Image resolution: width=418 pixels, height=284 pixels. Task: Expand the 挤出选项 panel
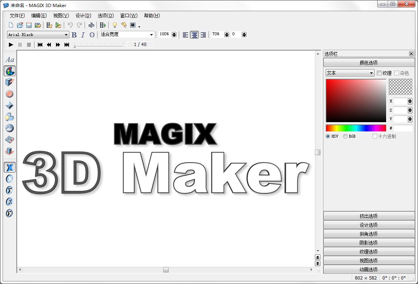369,216
